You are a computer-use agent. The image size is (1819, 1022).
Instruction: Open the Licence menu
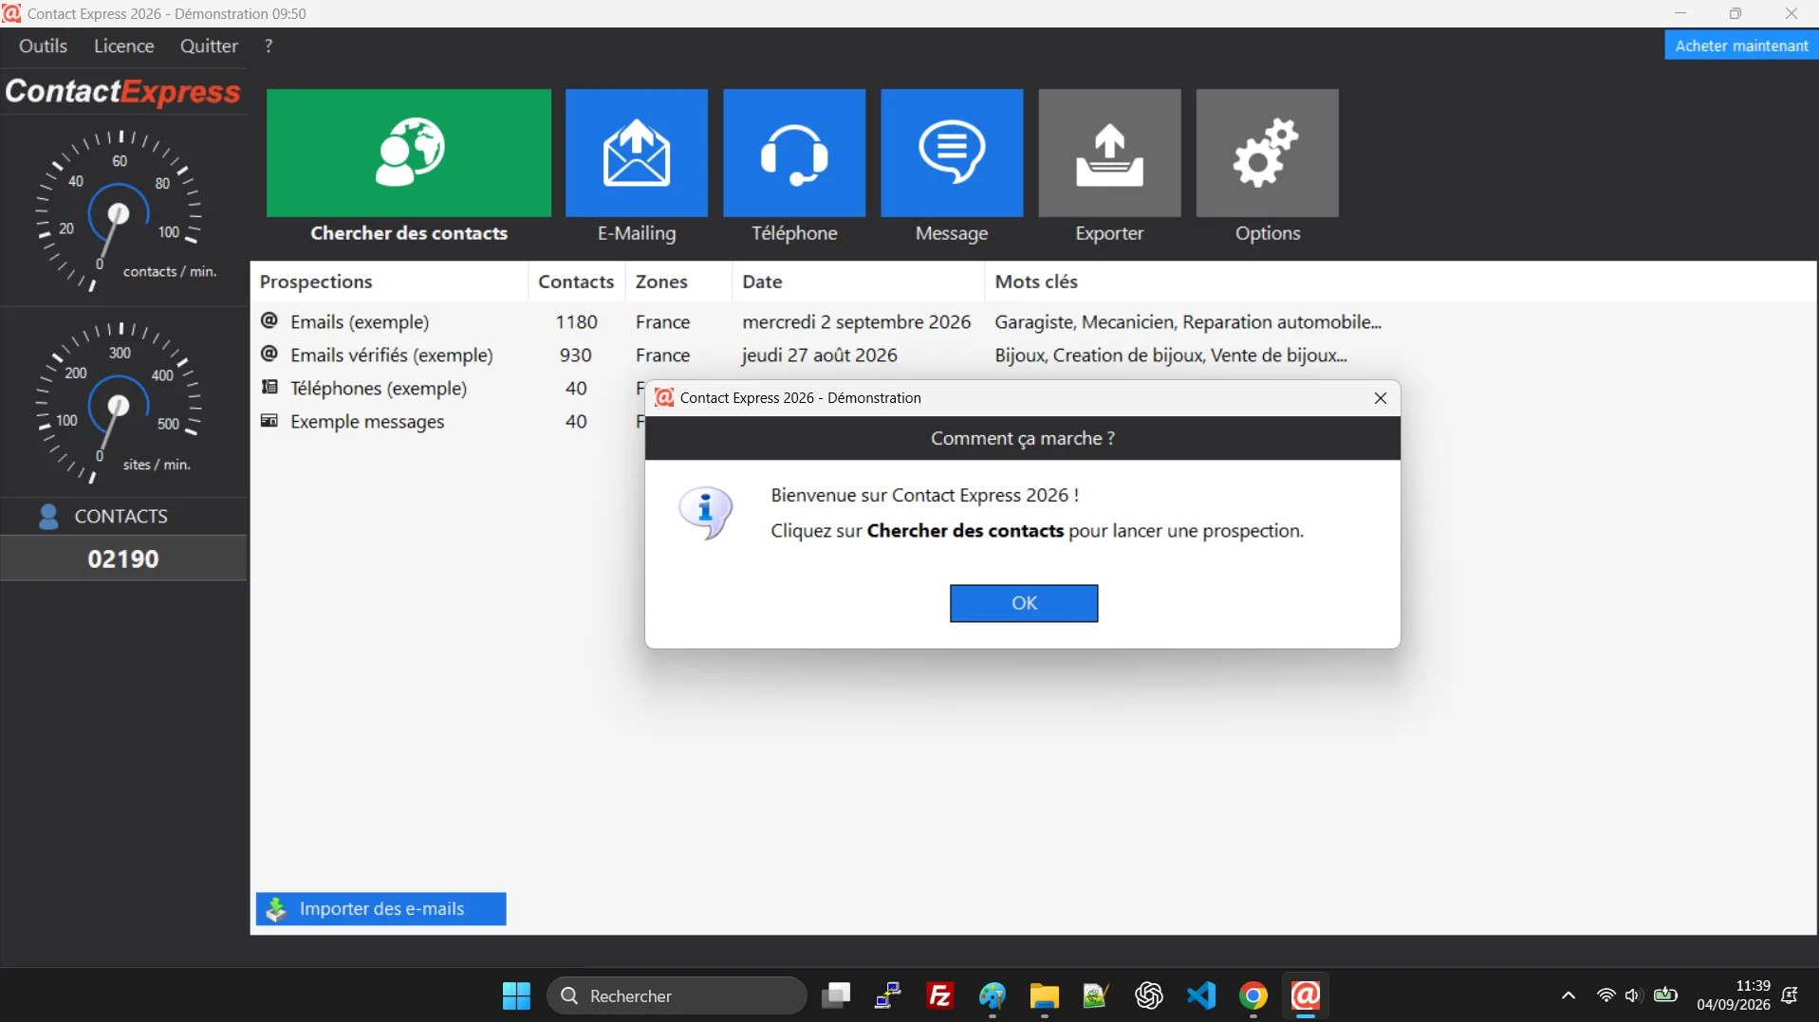click(x=123, y=46)
